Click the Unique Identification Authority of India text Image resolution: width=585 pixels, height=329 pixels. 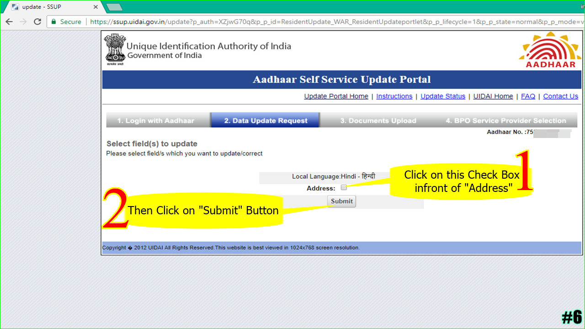pyautogui.click(x=209, y=46)
